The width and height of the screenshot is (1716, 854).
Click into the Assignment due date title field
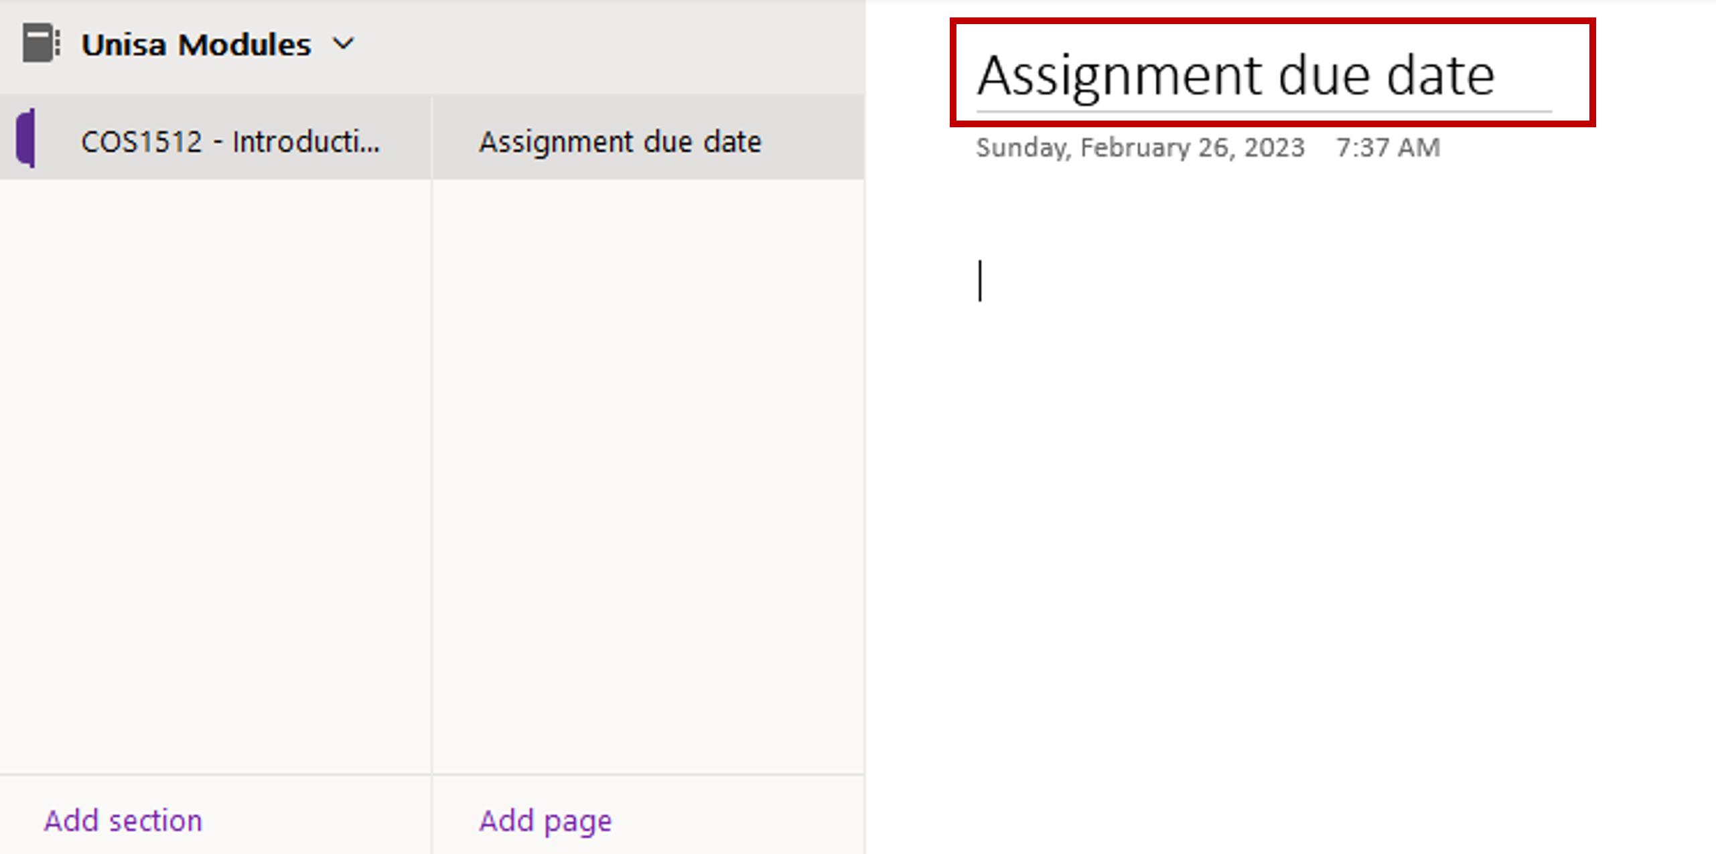[x=1235, y=75]
